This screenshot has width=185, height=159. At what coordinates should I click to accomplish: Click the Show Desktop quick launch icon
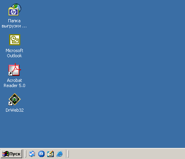[51, 154]
